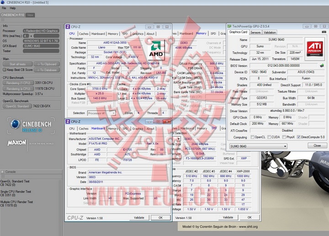Click OK in the lower CPU-Z Mainboard window
Image resolution: width=329 pixels, height=236 pixels.
coord(160,218)
